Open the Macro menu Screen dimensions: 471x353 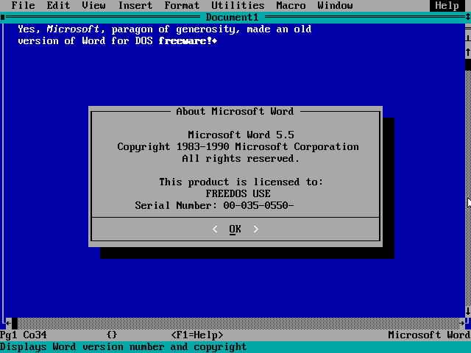point(291,5)
